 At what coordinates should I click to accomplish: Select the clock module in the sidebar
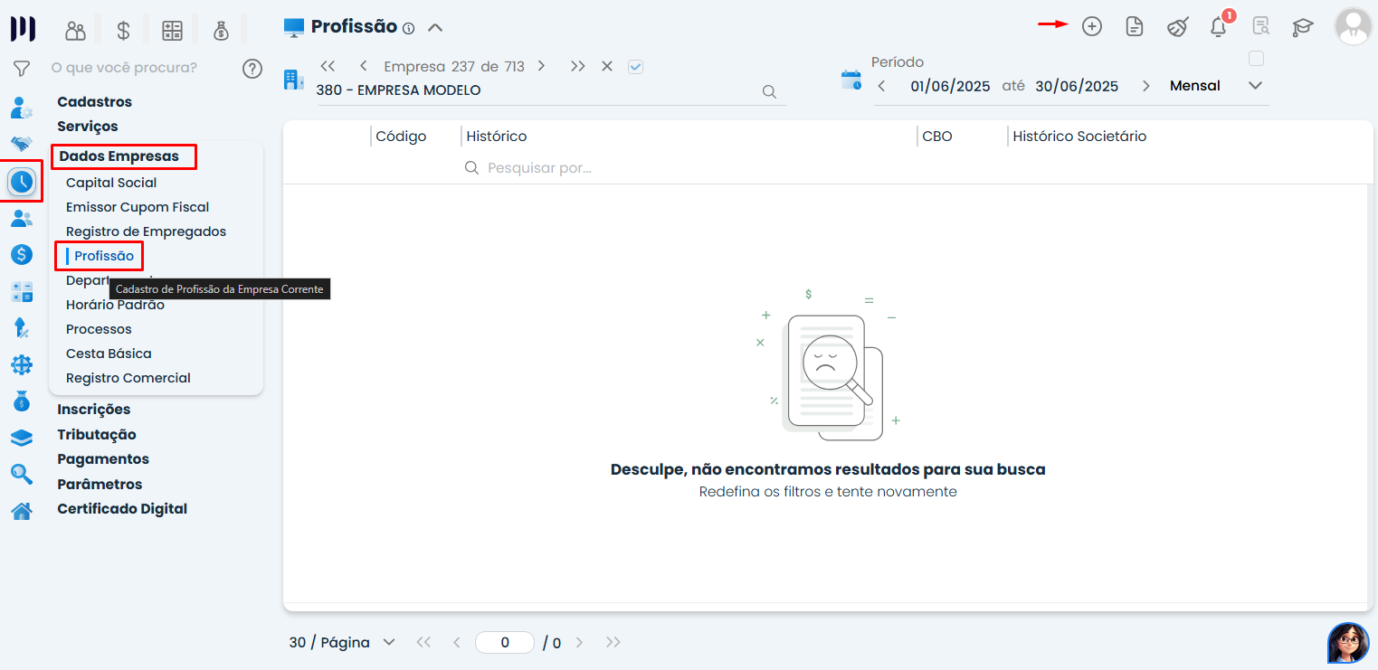tap(22, 182)
